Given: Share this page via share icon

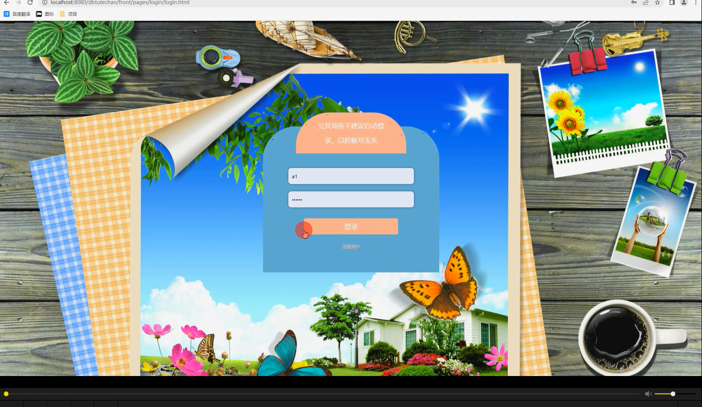Looking at the screenshot, I should pos(646,2).
